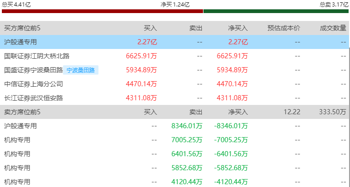Click the 4120.44万 sell value
The width and height of the screenshot is (350, 187).
[187, 182]
